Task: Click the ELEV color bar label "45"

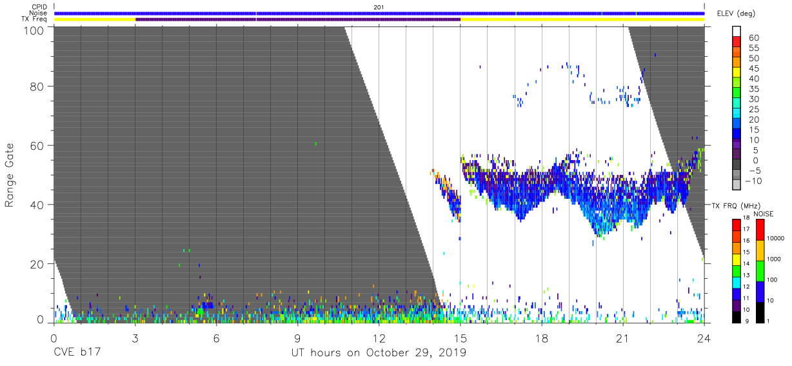Action: coord(755,68)
